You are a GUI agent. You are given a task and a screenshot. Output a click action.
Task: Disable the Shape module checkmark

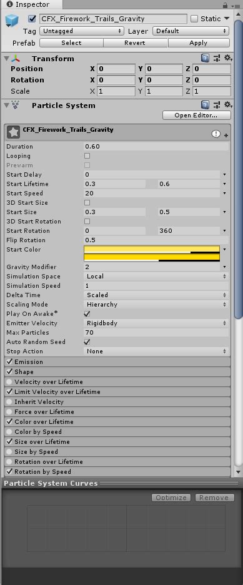pos(10,371)
